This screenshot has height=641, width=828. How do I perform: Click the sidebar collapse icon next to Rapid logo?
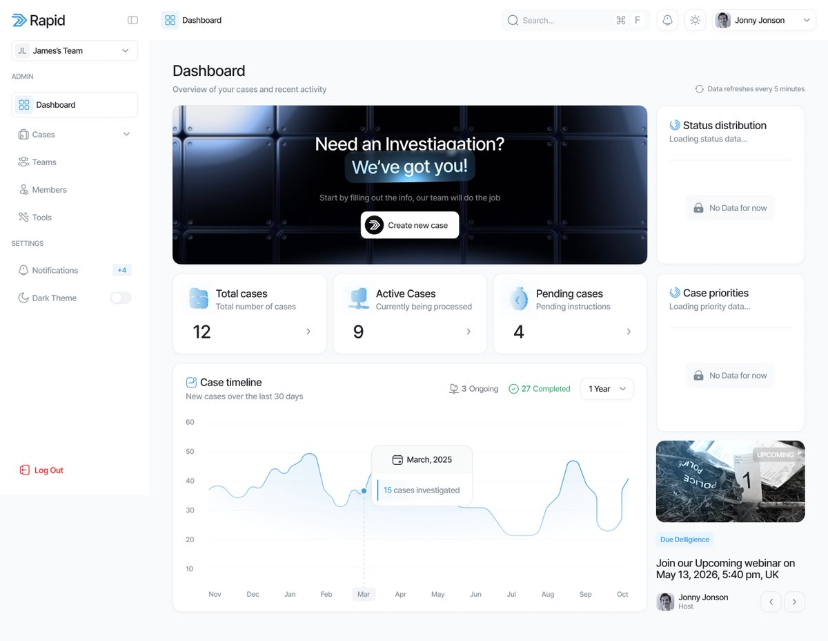[132, 20]
